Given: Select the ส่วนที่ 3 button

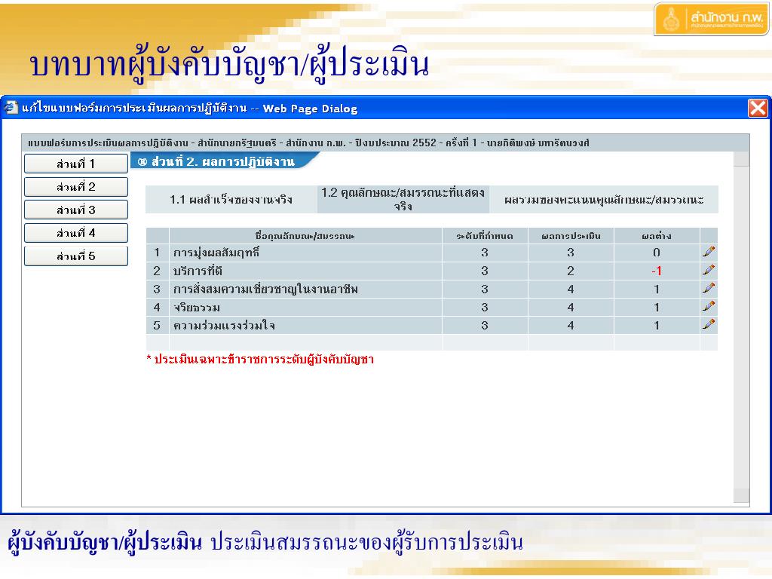Looking at the screenshot, I should pyautogui.click(x=76, y=210).
